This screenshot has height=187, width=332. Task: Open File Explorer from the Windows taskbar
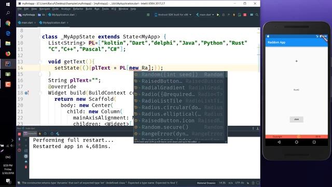pyautogui.click(x=8, y=44)
